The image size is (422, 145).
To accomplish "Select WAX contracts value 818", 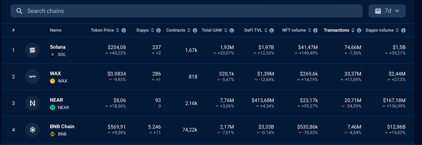I will [193, 77].
